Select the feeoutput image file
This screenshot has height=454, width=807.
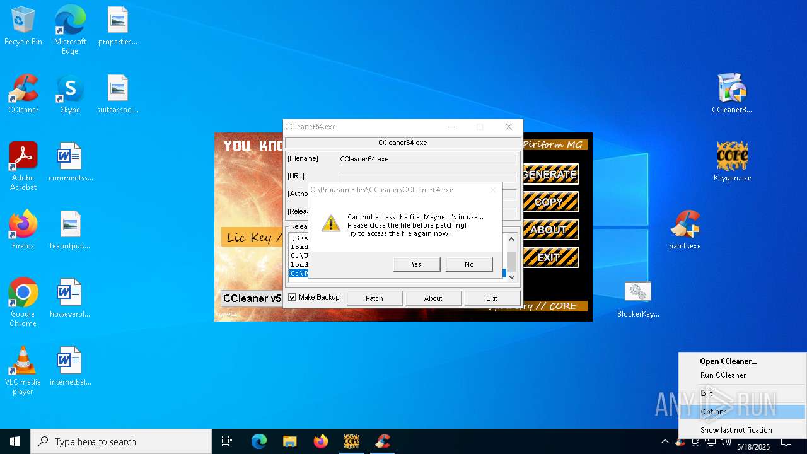click(x=70, y=231)
